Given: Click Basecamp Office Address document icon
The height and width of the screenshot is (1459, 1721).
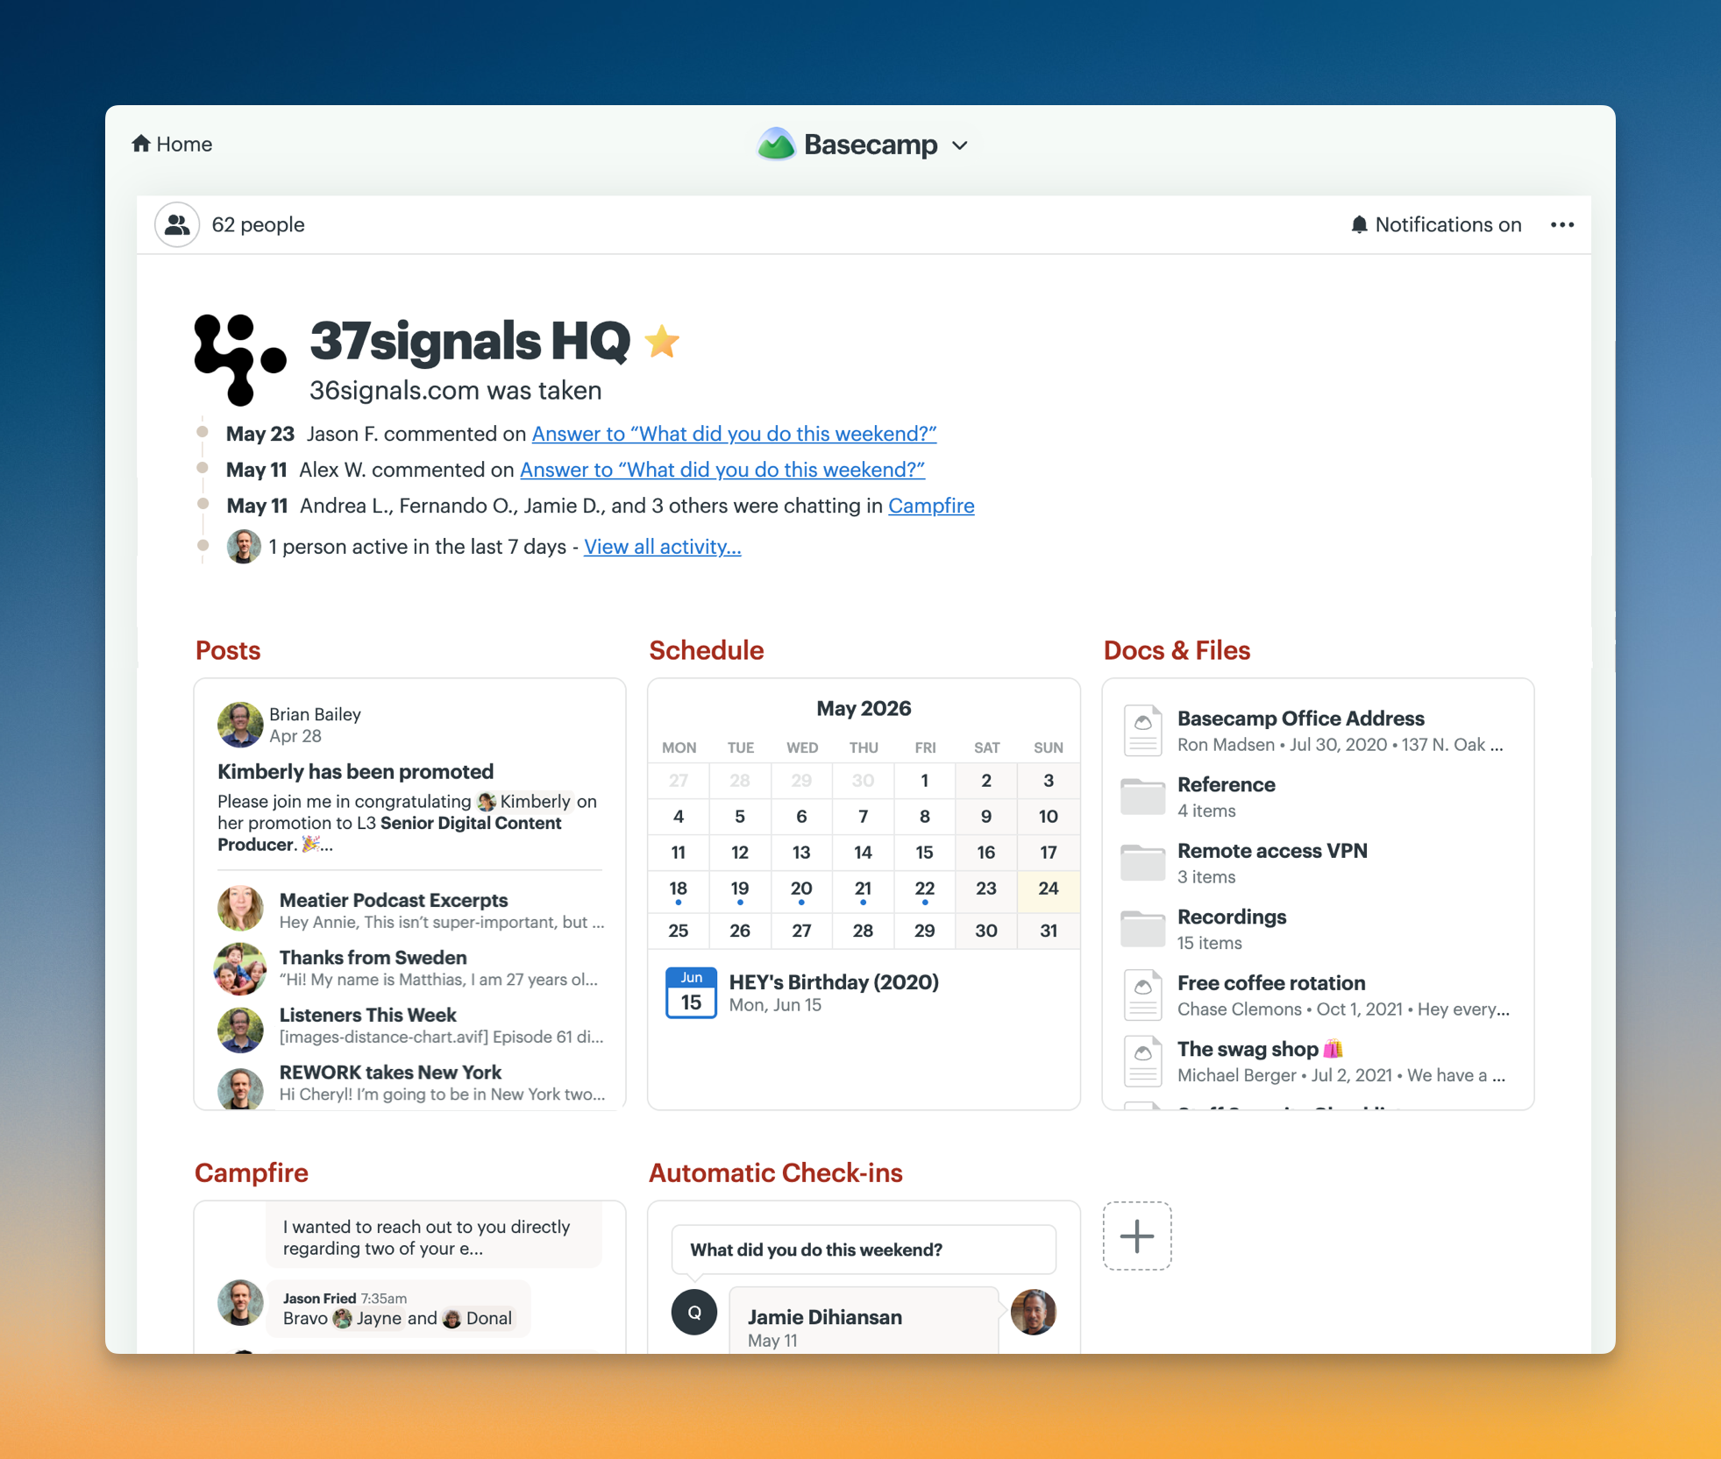Looking at the screenshot, I should [x=1142, y=730].
